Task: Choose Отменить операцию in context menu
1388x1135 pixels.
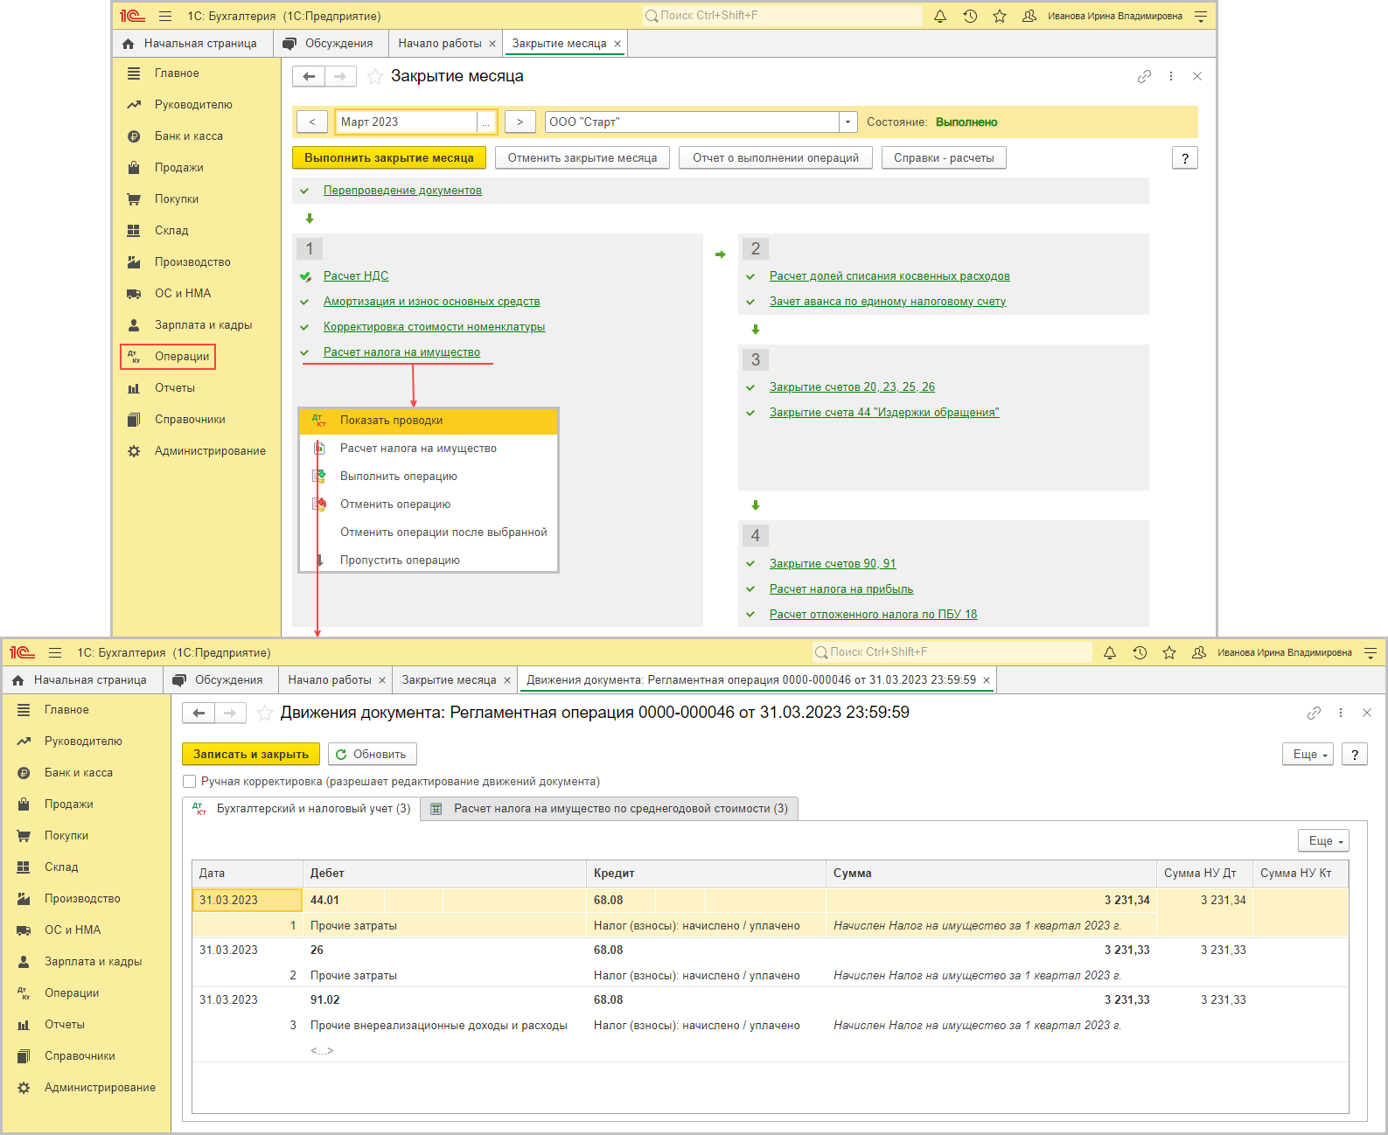Action: (x=429, y=505)
